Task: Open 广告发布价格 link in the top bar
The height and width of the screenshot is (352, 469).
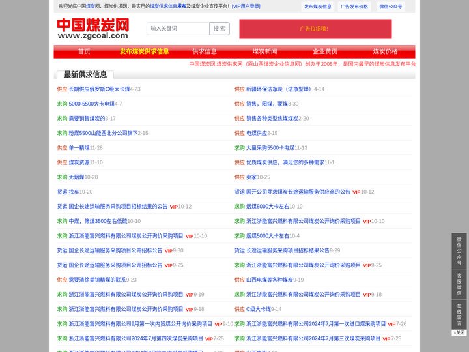Action: click(354, 7)
